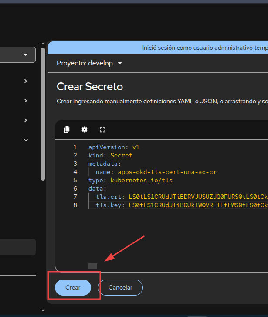
Task: Expand the third collapsed sidebar section chevron
Action: tap(26, 120)
